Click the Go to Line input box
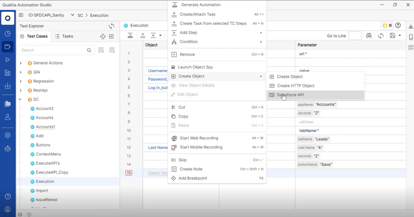Image resolution: width=414 pixels, height=217 pixels. click(x=355, y=36)
